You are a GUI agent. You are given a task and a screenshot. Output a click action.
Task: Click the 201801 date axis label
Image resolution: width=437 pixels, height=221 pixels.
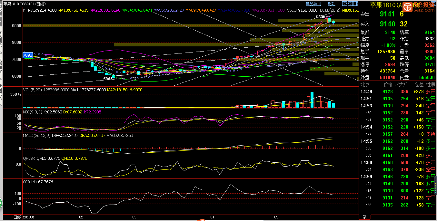point(29,217)
